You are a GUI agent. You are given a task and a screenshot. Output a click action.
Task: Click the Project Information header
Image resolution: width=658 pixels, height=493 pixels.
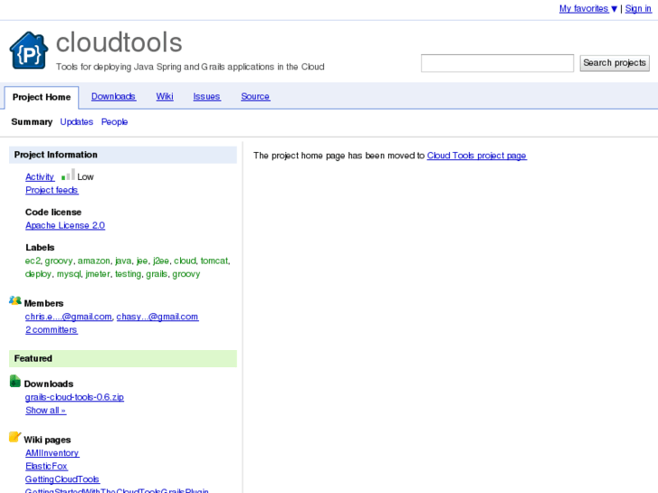click(123, 155)
